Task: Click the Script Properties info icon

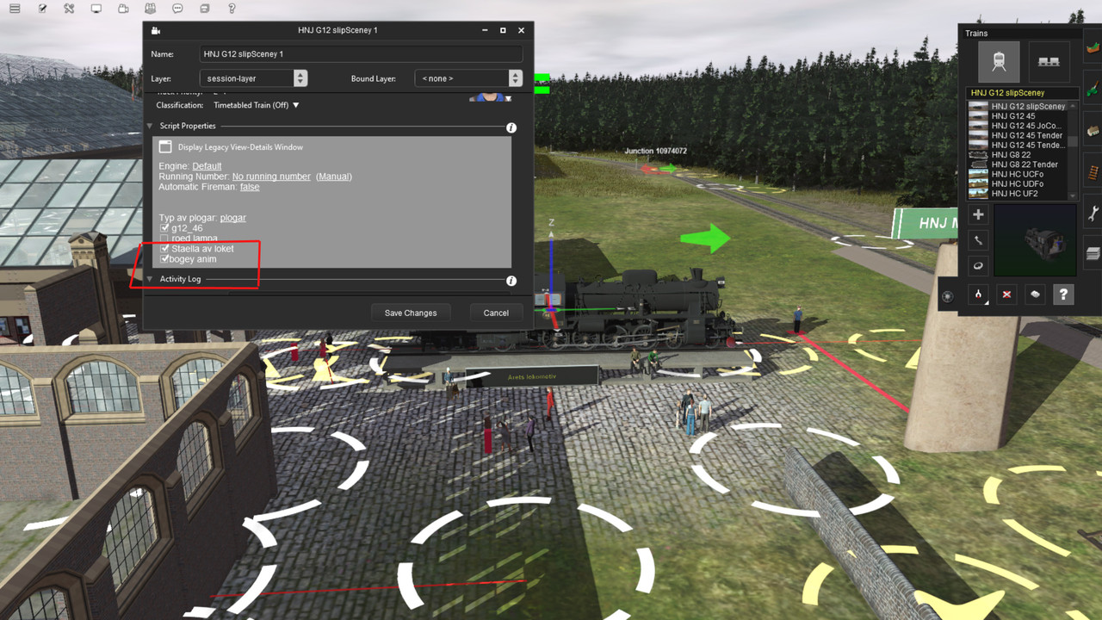Action: (x=511, y=127)
